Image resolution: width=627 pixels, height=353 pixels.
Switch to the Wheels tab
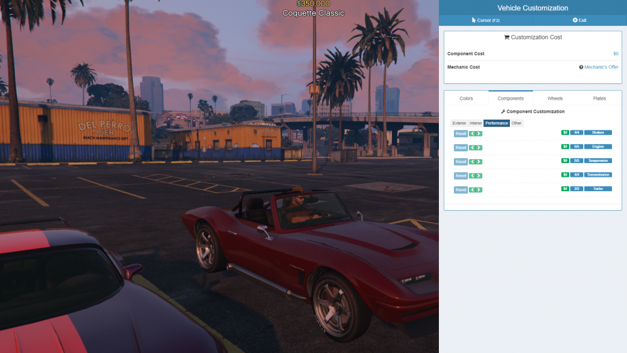tap(555, 98)
